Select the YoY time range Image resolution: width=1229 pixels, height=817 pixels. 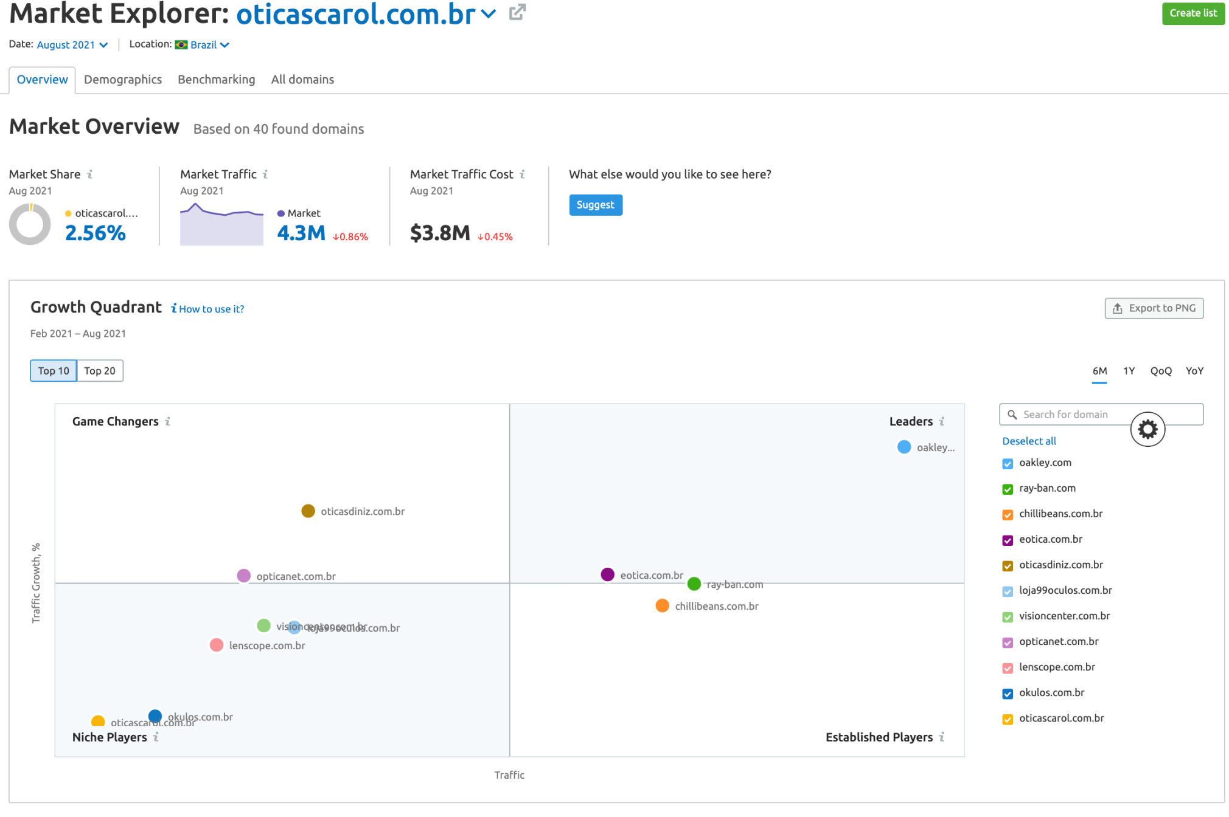click(x=1194, y=371)
